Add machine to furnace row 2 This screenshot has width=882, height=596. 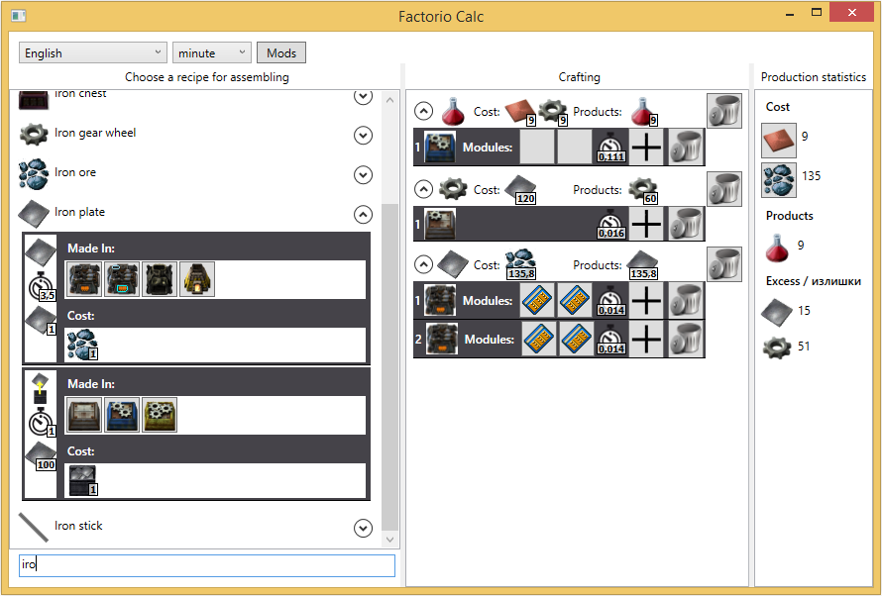tap(647, 339)
